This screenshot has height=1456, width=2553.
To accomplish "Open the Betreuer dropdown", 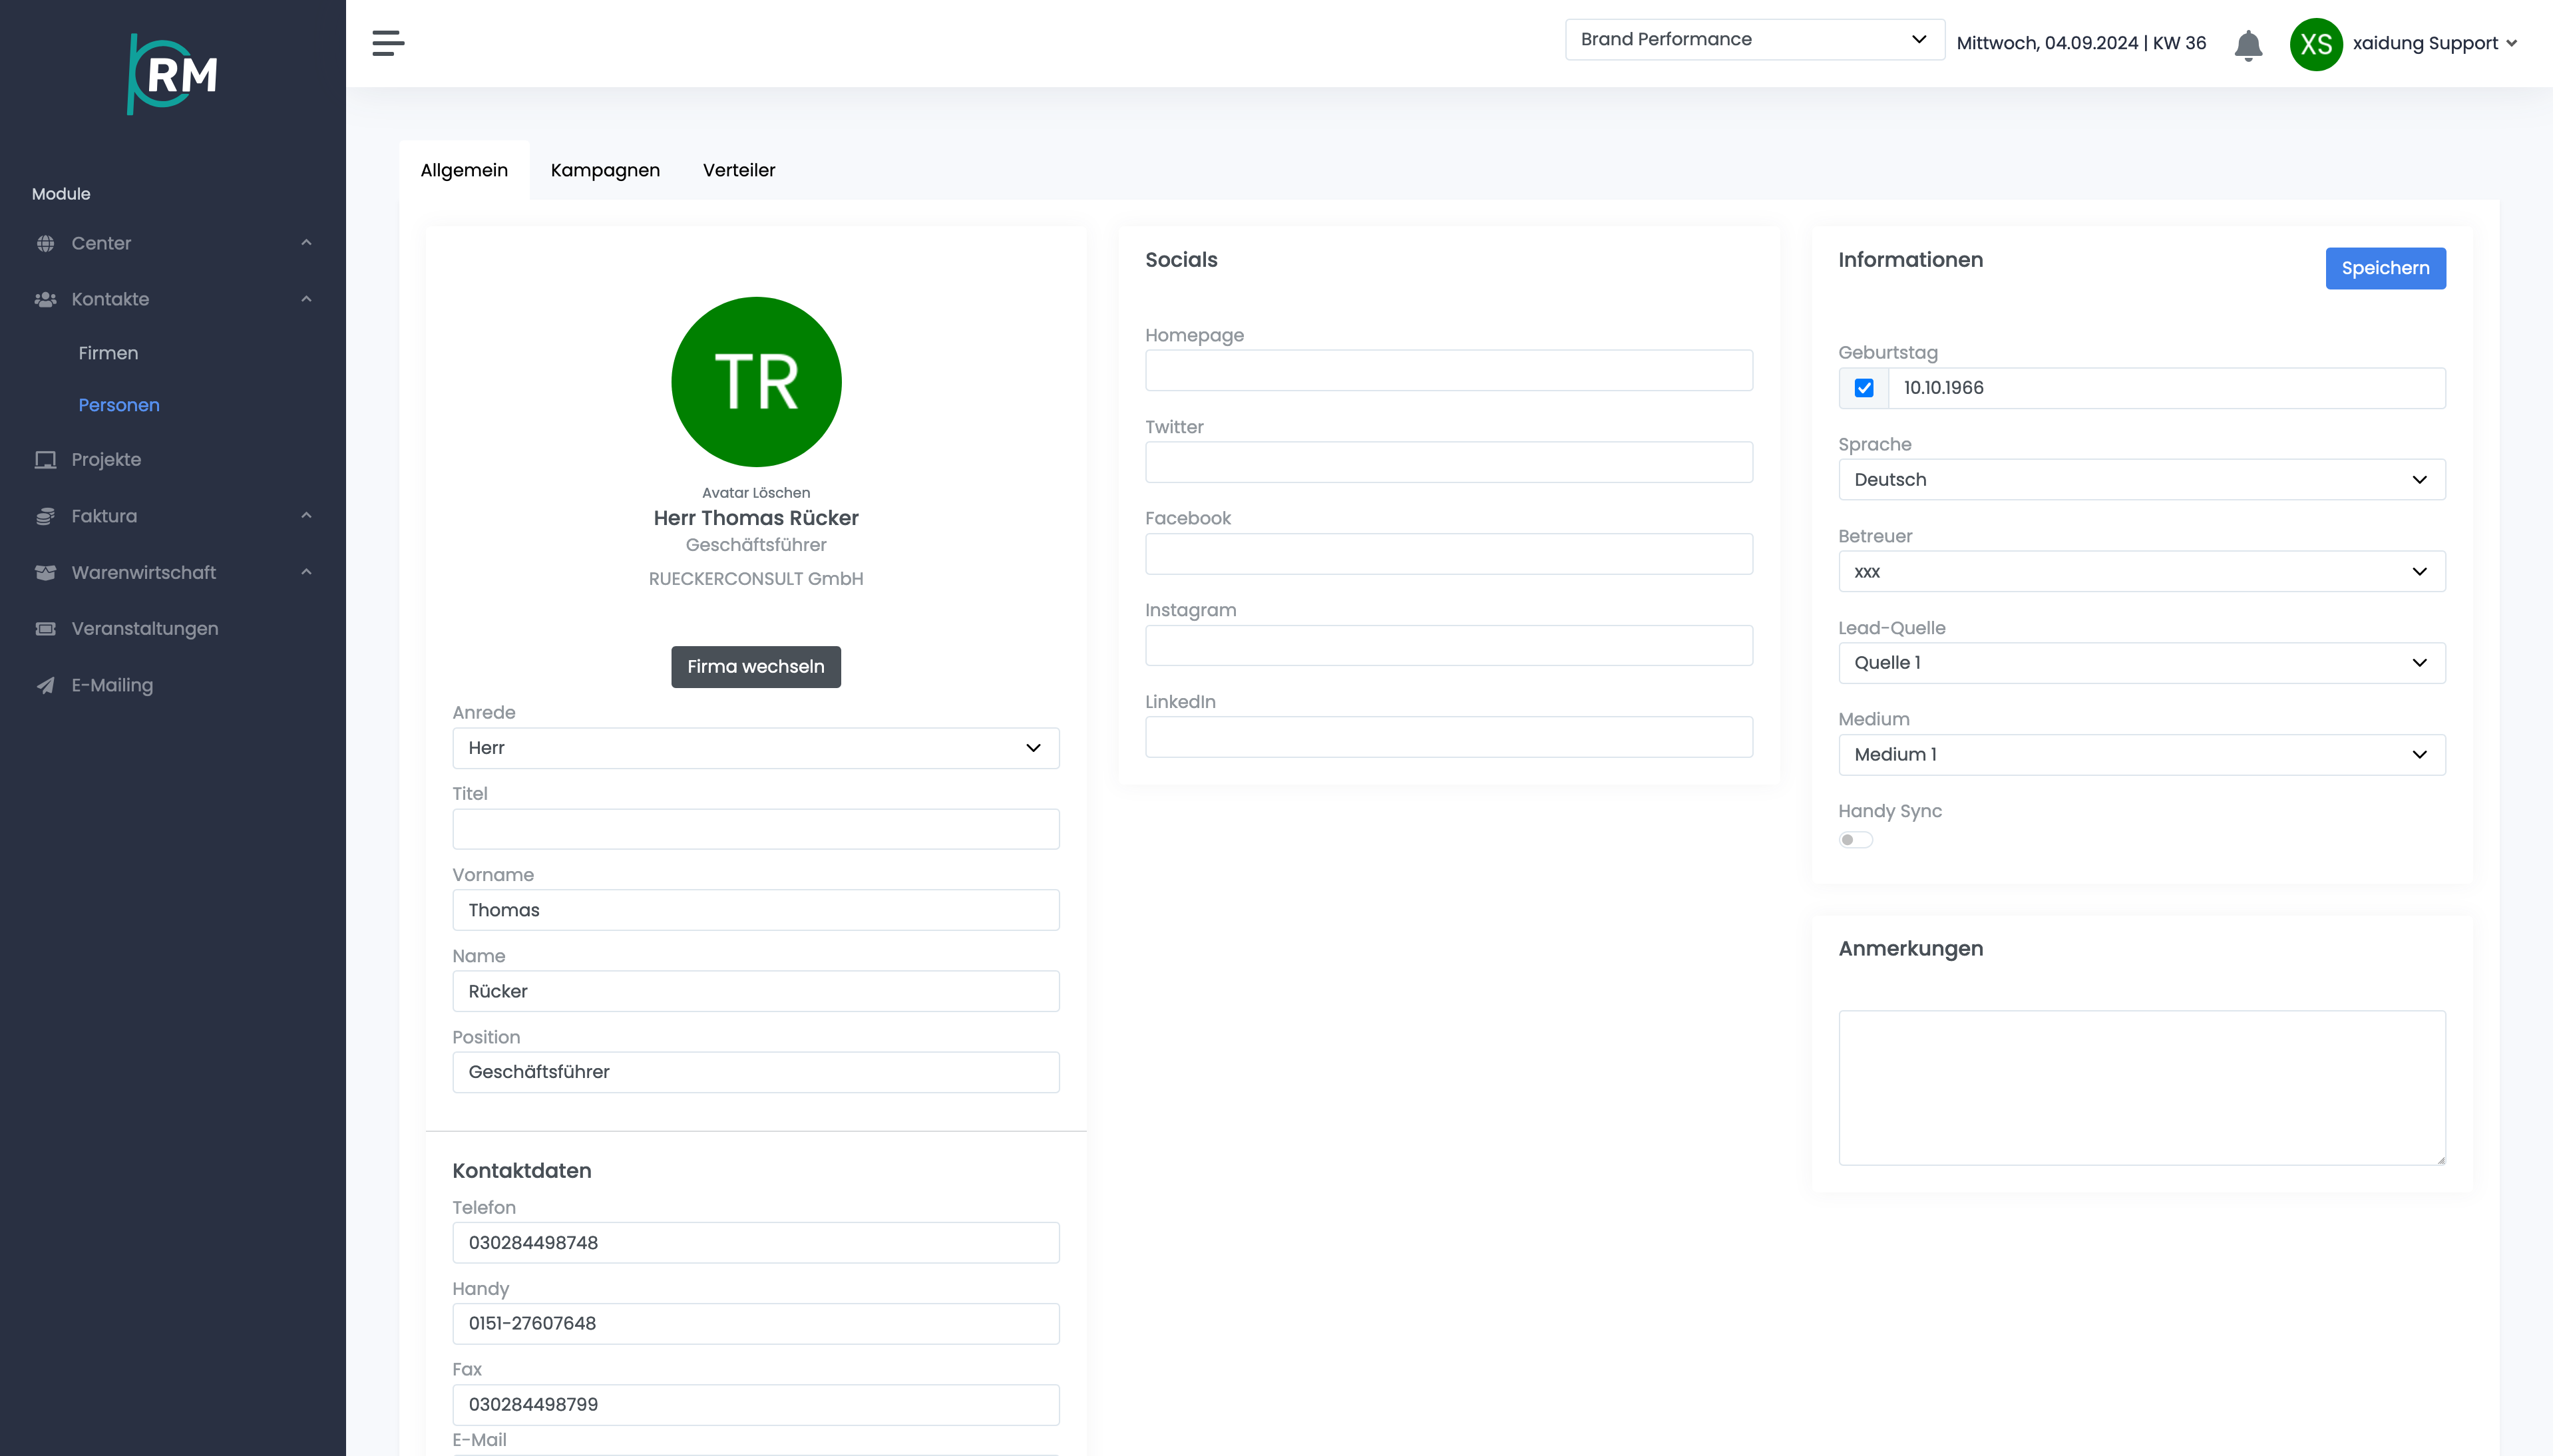I will [2141, 572].
